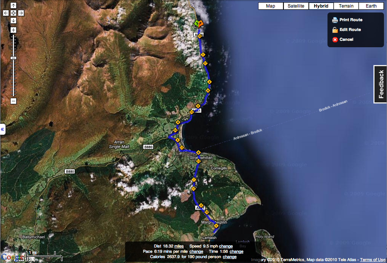Open the Feedback side tab

[381, 84]
